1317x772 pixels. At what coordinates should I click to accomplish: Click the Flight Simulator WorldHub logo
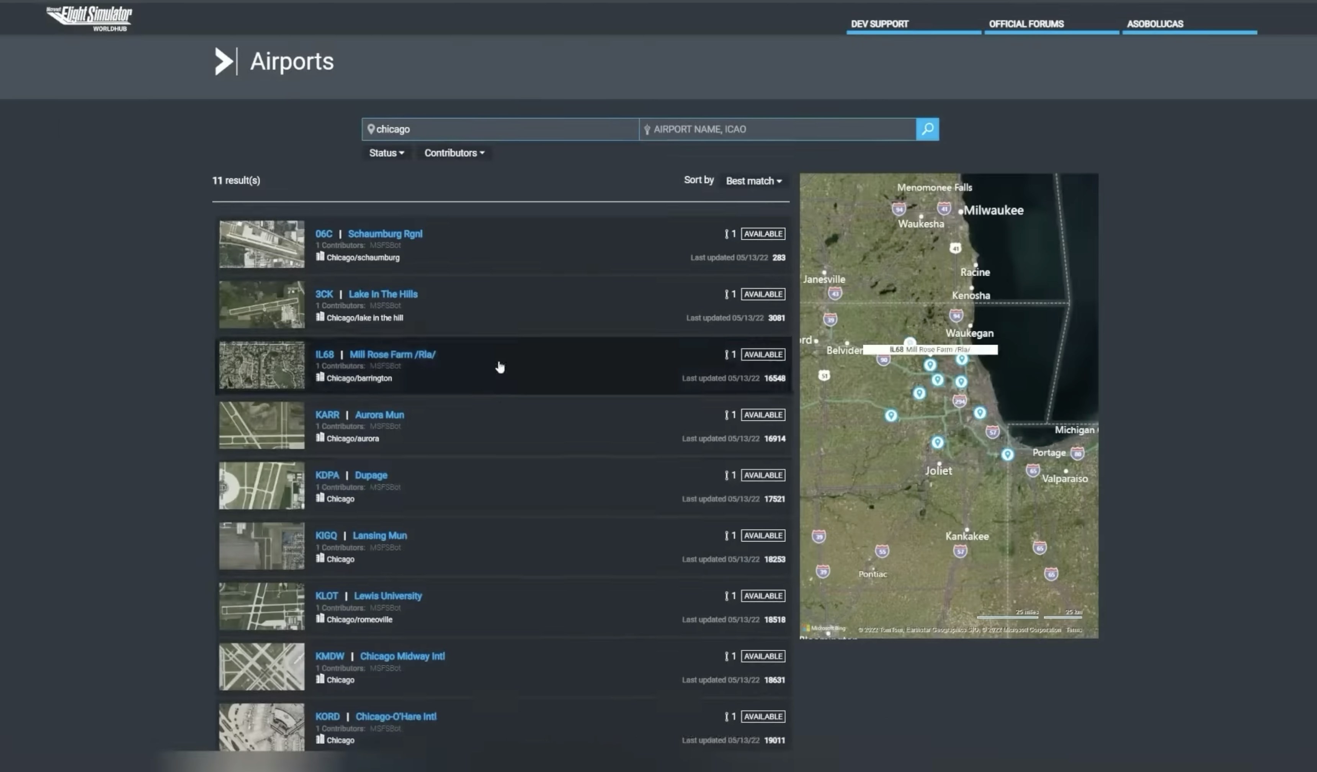(89, 18)
